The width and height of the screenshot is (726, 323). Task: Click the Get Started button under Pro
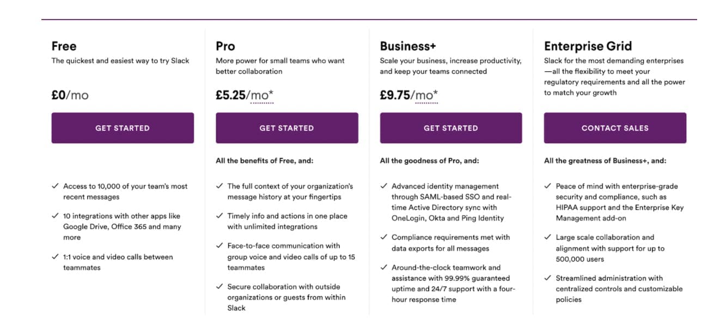287,128
